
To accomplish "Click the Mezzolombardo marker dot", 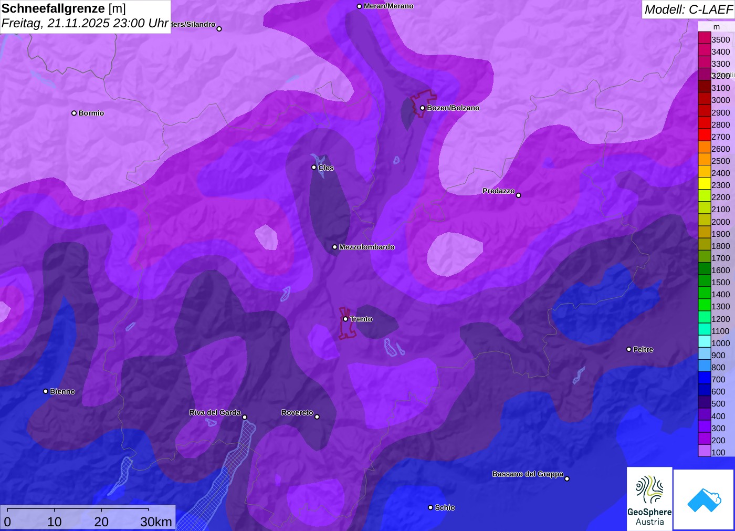I will point(334,247).
